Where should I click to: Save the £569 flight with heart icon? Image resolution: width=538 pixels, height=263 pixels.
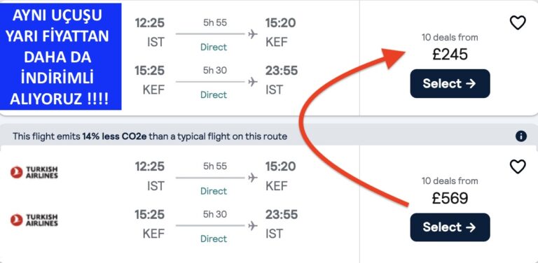pos(518,166)
